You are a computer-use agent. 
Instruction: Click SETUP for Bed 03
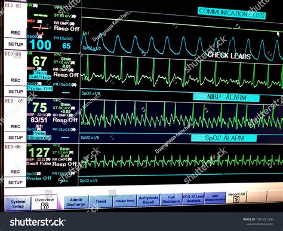(x=16, y=44)
